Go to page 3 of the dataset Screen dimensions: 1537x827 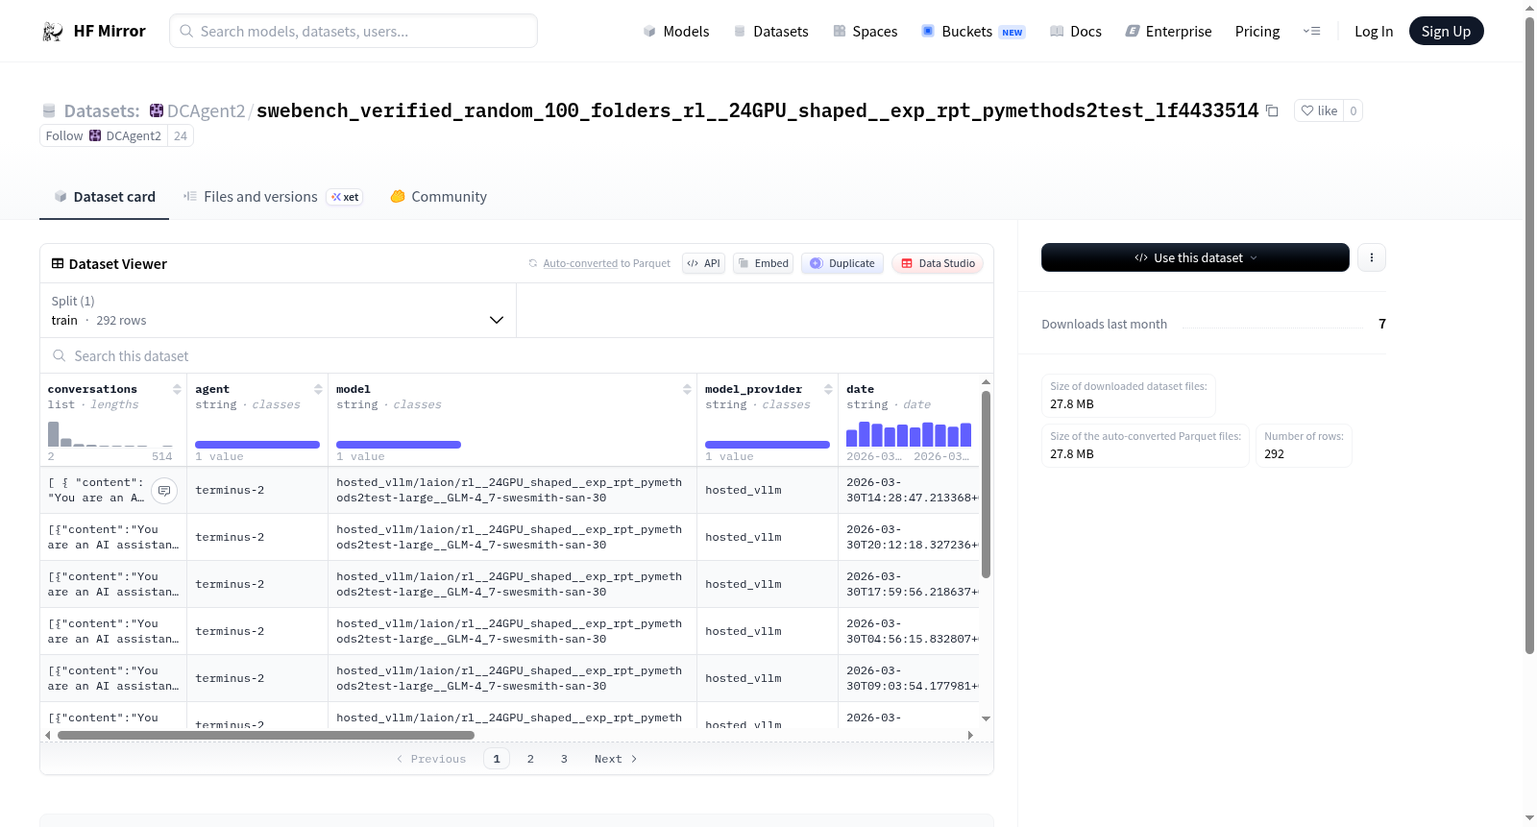click(x=564, y=759)
